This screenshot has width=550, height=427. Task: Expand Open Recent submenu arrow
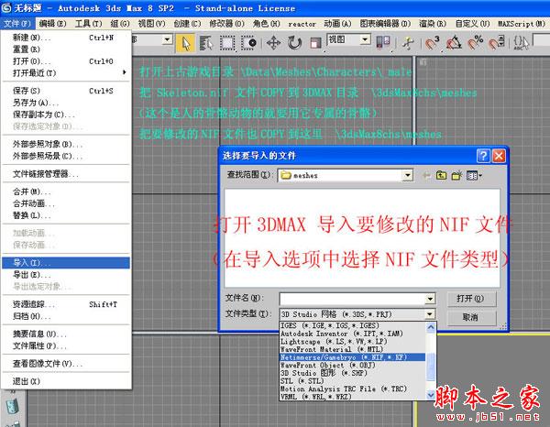pyautogui.click(x=124, y=72)
